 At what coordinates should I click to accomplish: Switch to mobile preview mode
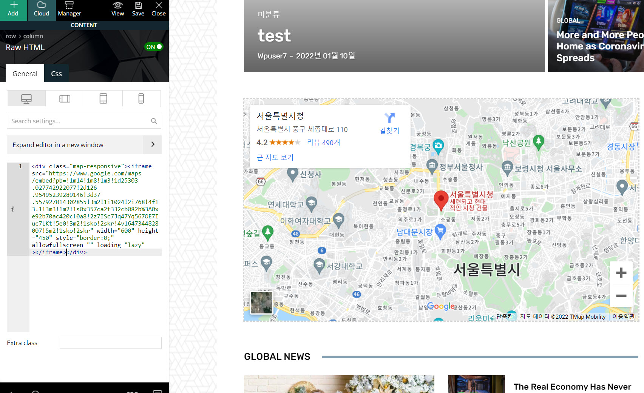pyautogui.click(x=142, y=98)
